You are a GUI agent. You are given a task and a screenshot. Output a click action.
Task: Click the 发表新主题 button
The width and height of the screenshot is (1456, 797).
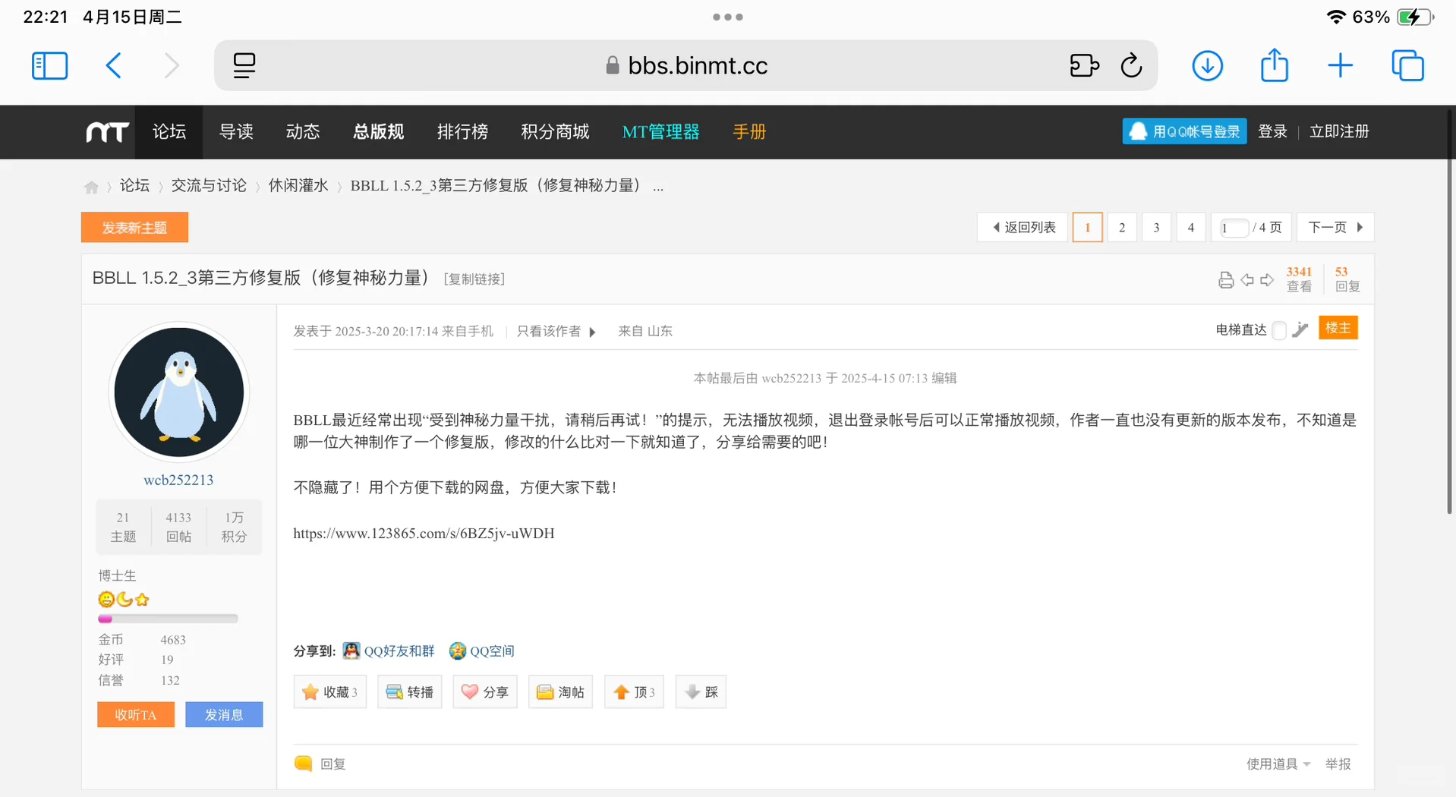(x=134, y=227)
